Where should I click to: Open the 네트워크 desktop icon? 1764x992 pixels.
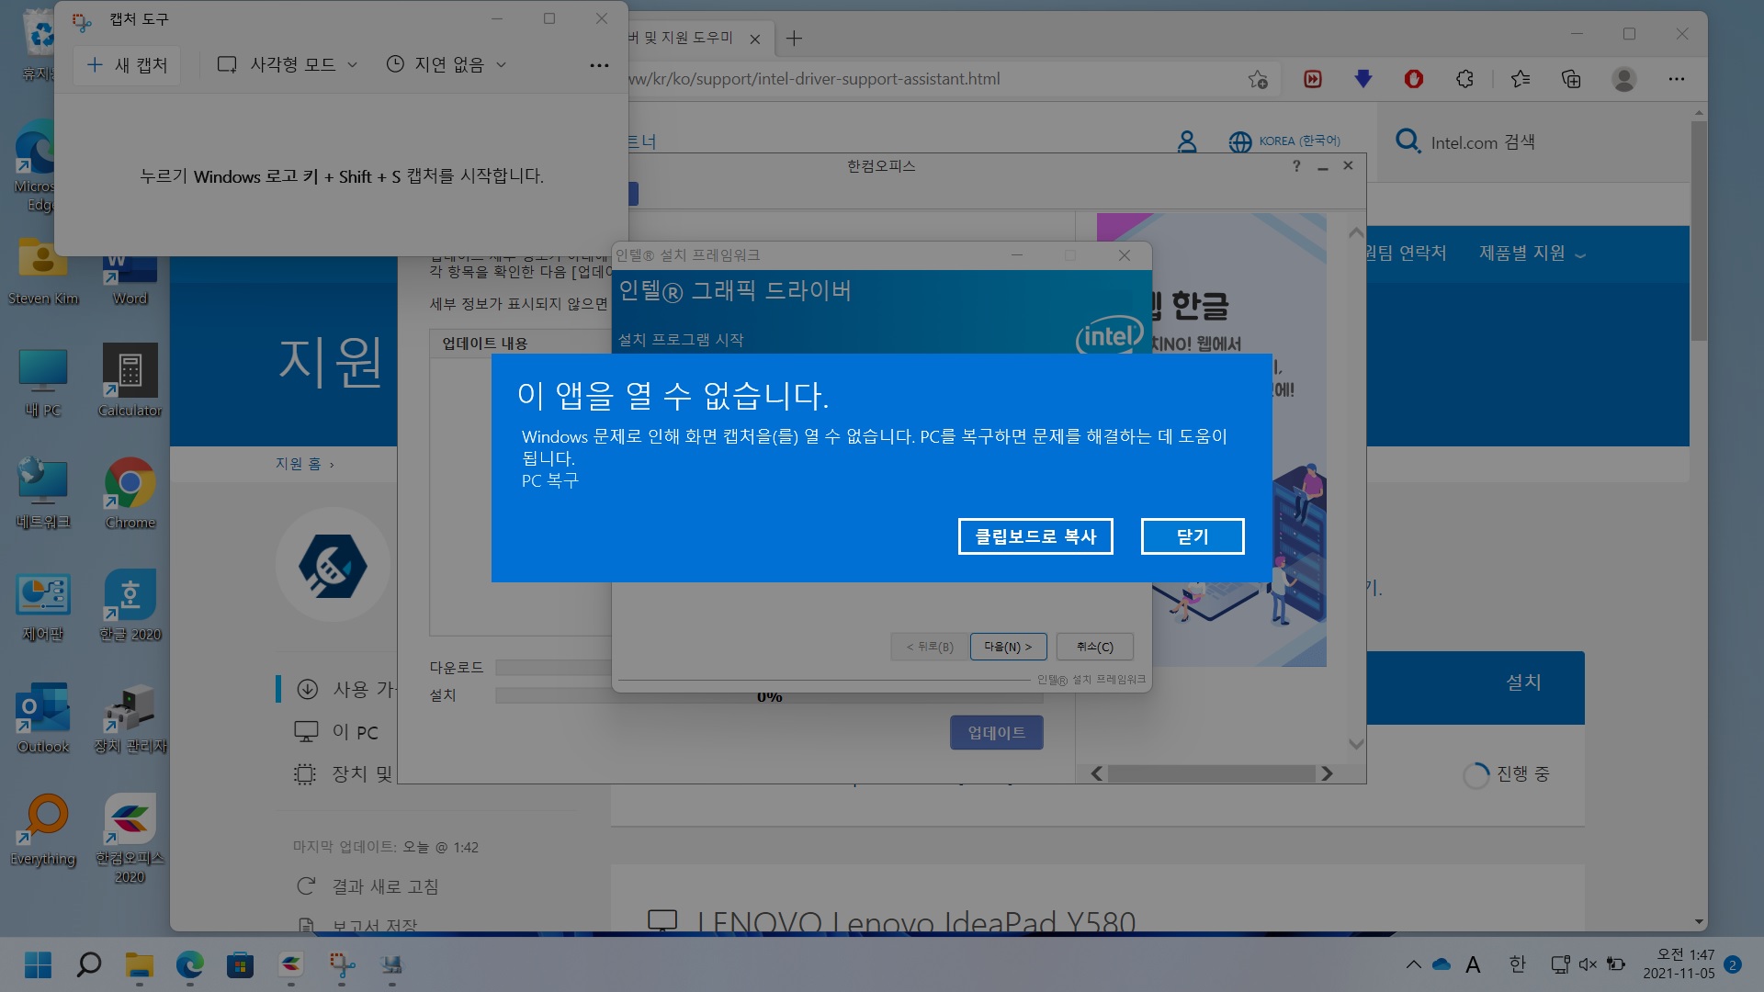click(x=43, y=493)
